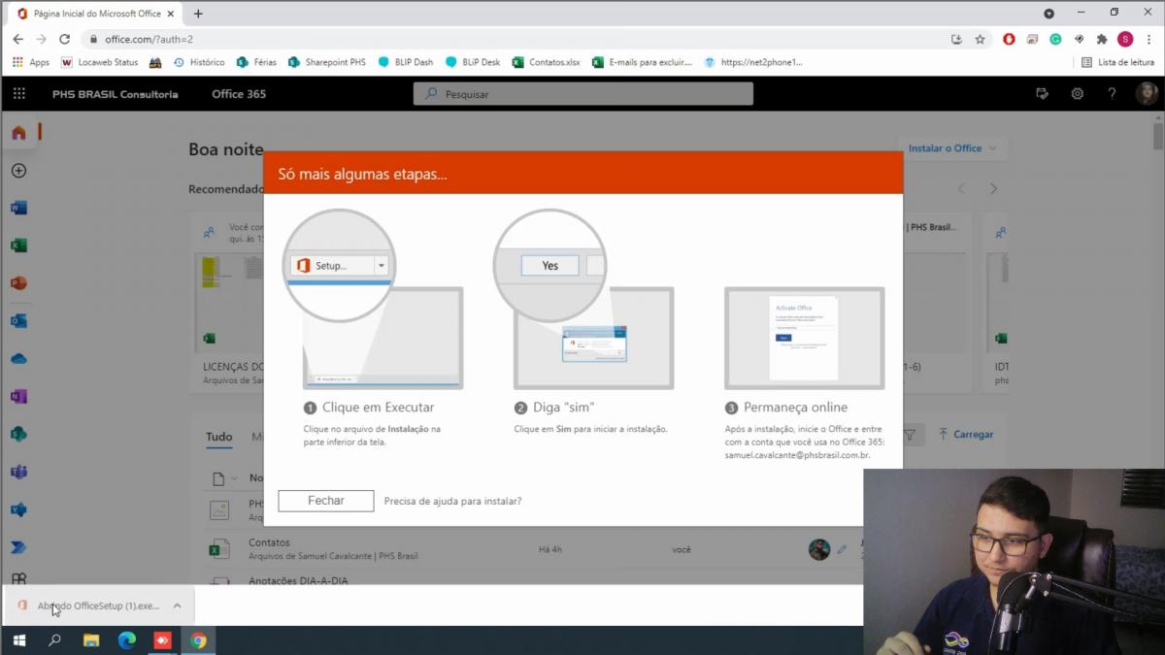Click the Chrome address bar URL
This screenshot has height=655, width=1165.
149,40
